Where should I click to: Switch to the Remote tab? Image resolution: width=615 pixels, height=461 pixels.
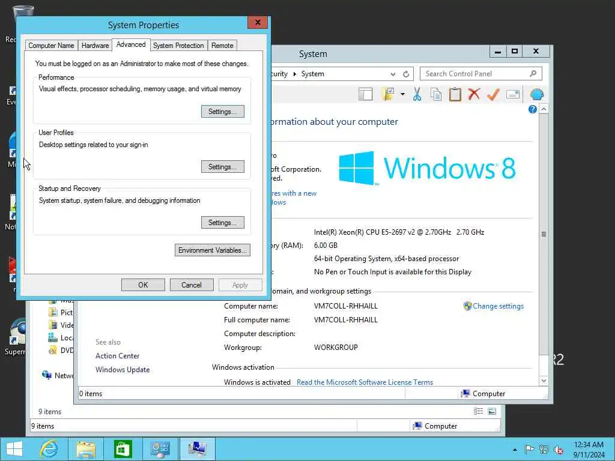pyautogui.click(x=222, y=46)
